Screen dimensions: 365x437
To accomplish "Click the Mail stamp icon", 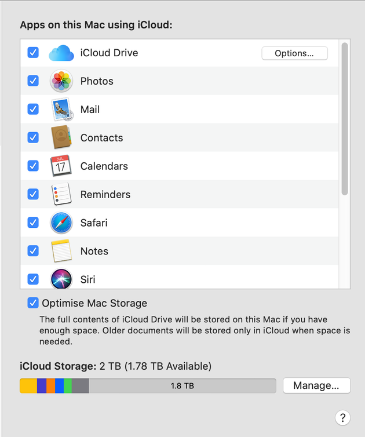I will click(x=62, y=109).
